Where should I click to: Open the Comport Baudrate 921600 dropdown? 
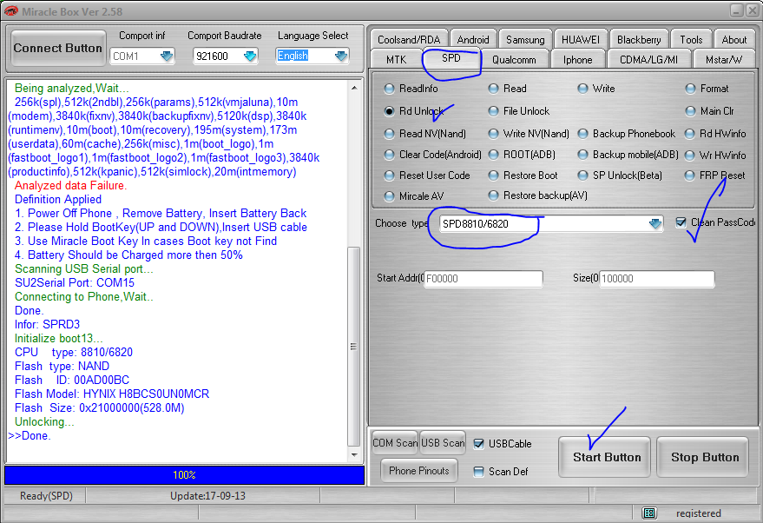point(250,56)
